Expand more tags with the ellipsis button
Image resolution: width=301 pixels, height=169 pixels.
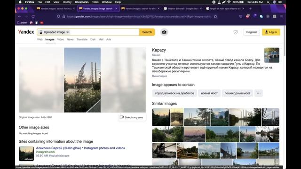pos(259,93)
